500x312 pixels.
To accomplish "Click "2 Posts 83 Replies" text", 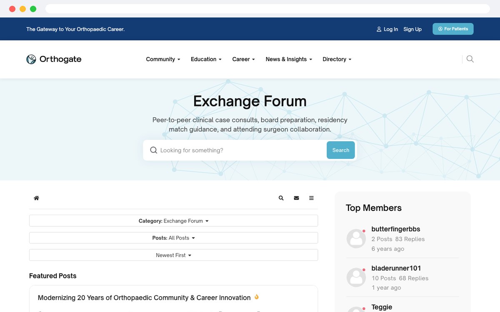I will coord(398,239).
